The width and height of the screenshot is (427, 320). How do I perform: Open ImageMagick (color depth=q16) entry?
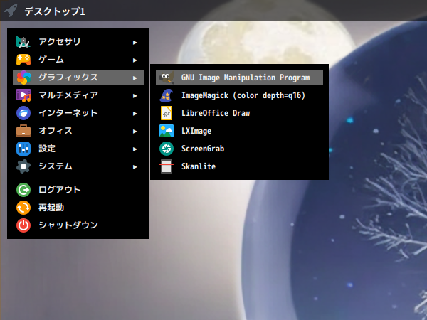click(239, 95)
